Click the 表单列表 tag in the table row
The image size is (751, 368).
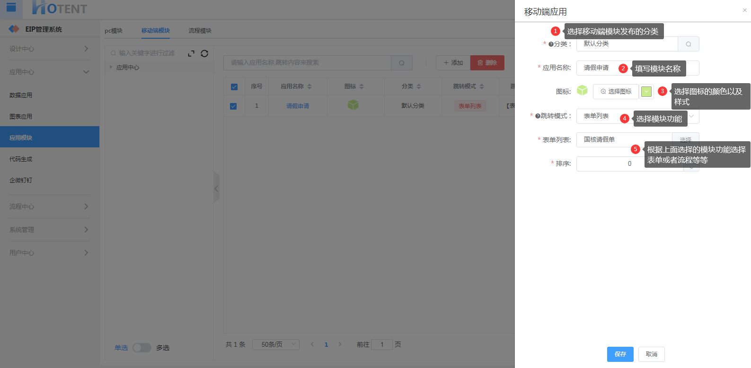(470, 106)
